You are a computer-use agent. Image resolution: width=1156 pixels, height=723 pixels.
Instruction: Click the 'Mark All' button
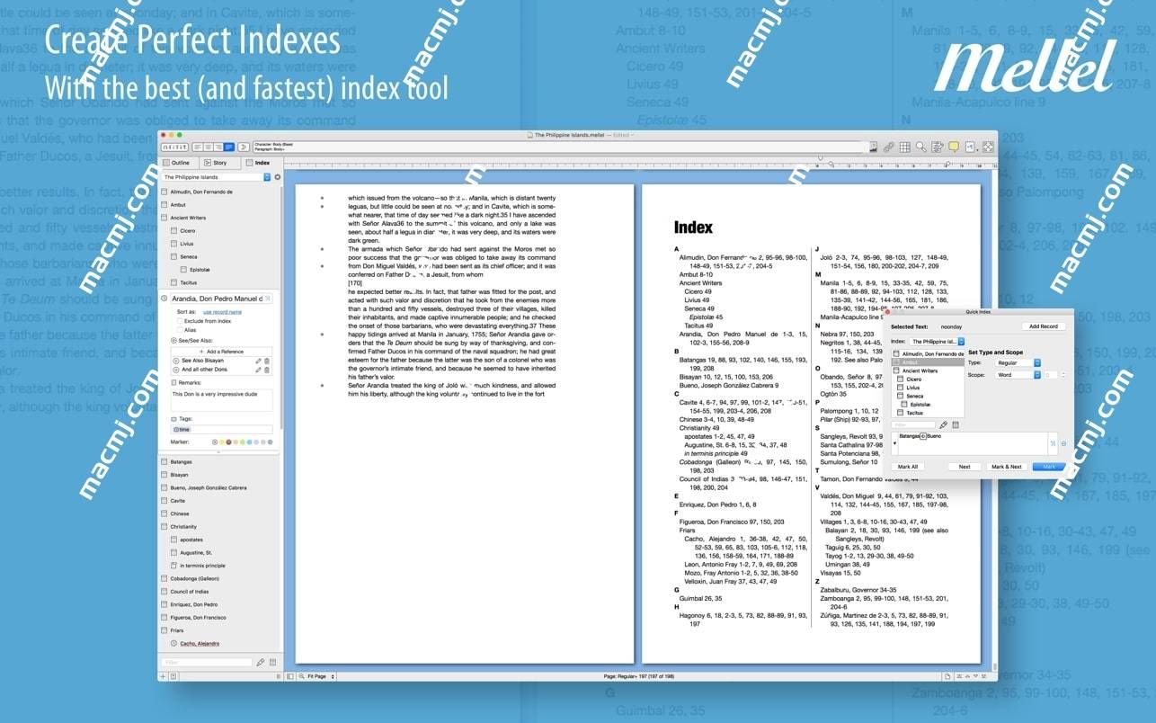tap(908, 467)
